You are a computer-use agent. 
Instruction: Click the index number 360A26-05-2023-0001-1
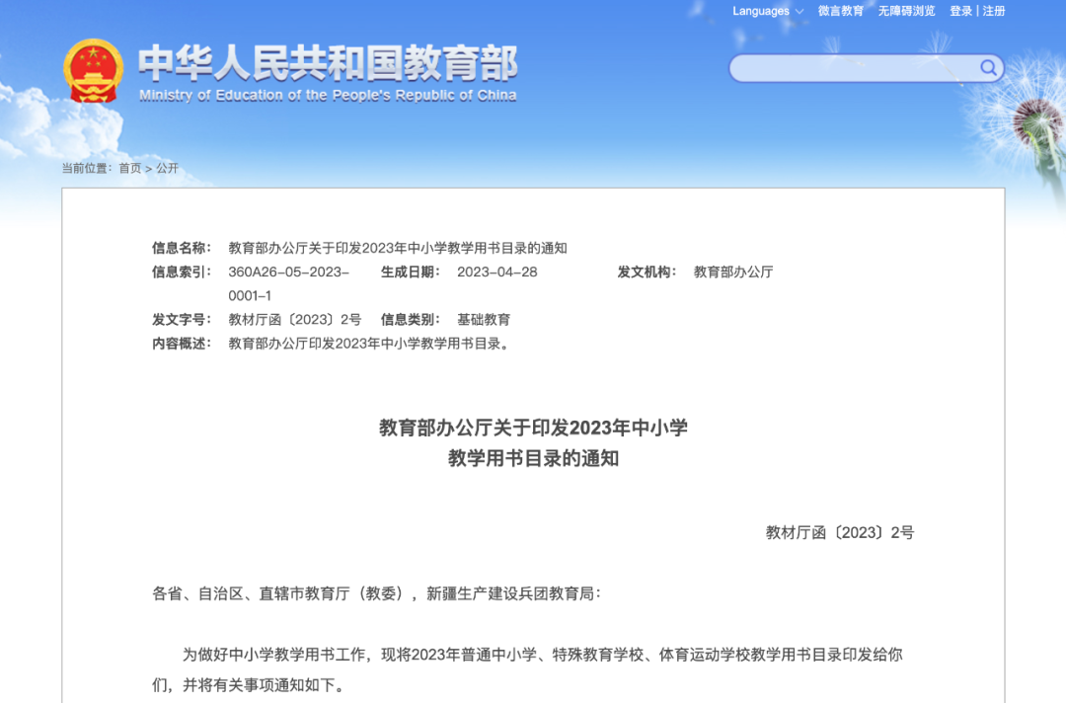288,272
